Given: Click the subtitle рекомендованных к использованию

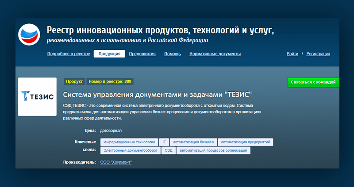Looking at the screenshot, I should coord(127,41).
